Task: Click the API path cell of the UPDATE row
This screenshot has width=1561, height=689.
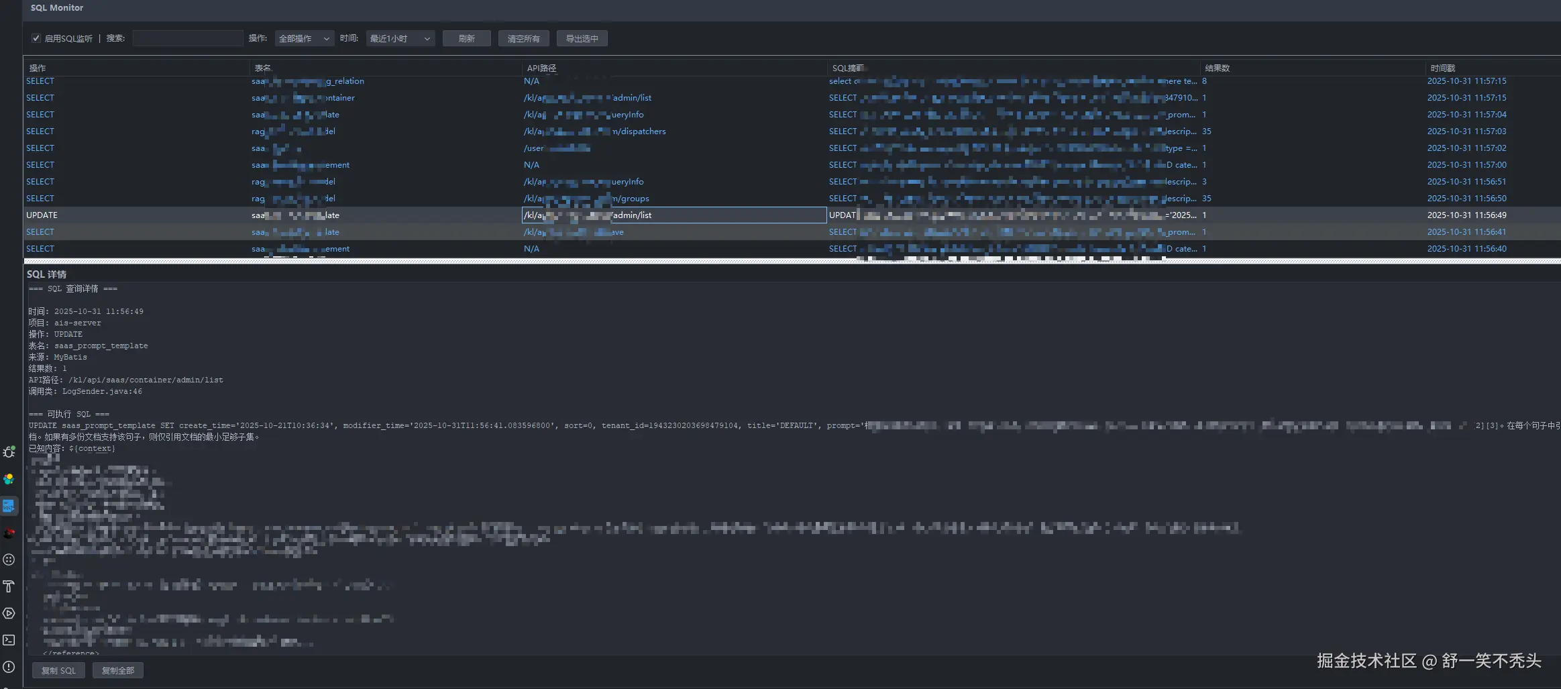Action: click(x=674, y=215)
